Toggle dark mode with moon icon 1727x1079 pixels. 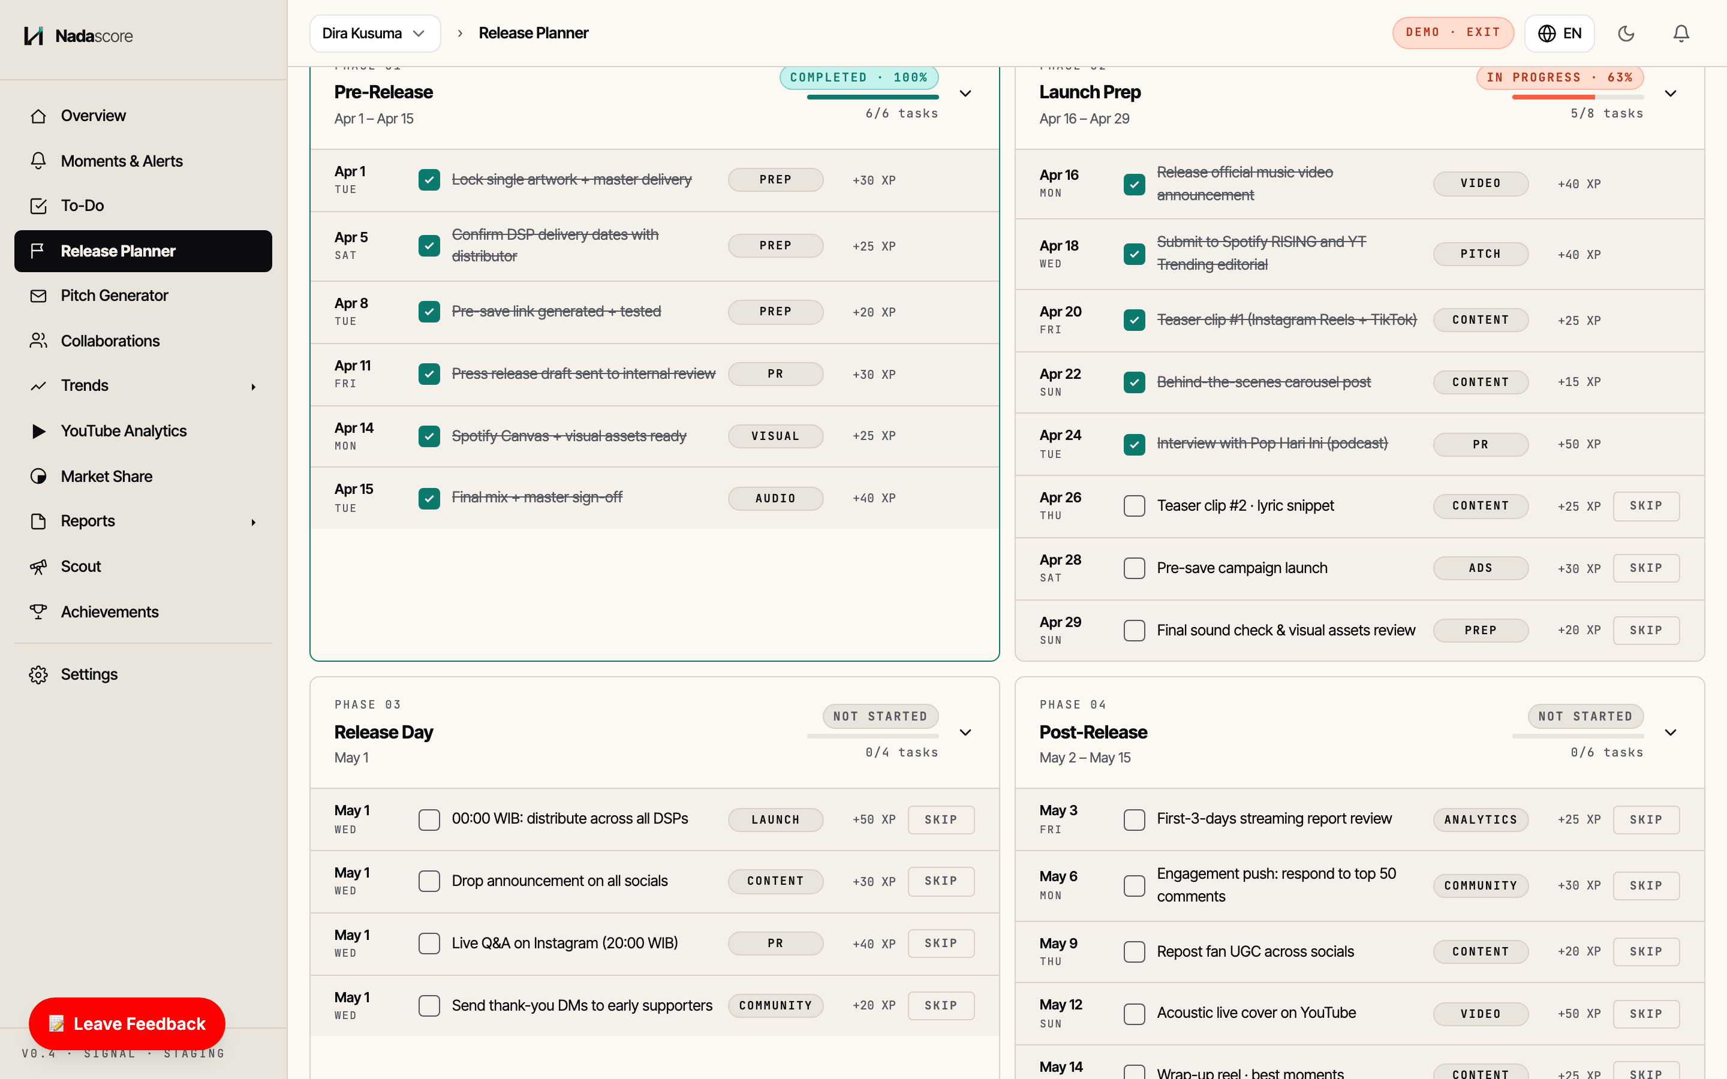(1626, 34)
